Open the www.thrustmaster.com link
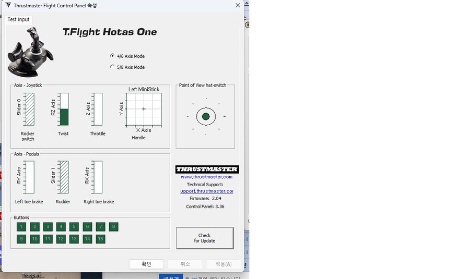The height and width of the screenshot is (279, 470). (x=206, y=177)
